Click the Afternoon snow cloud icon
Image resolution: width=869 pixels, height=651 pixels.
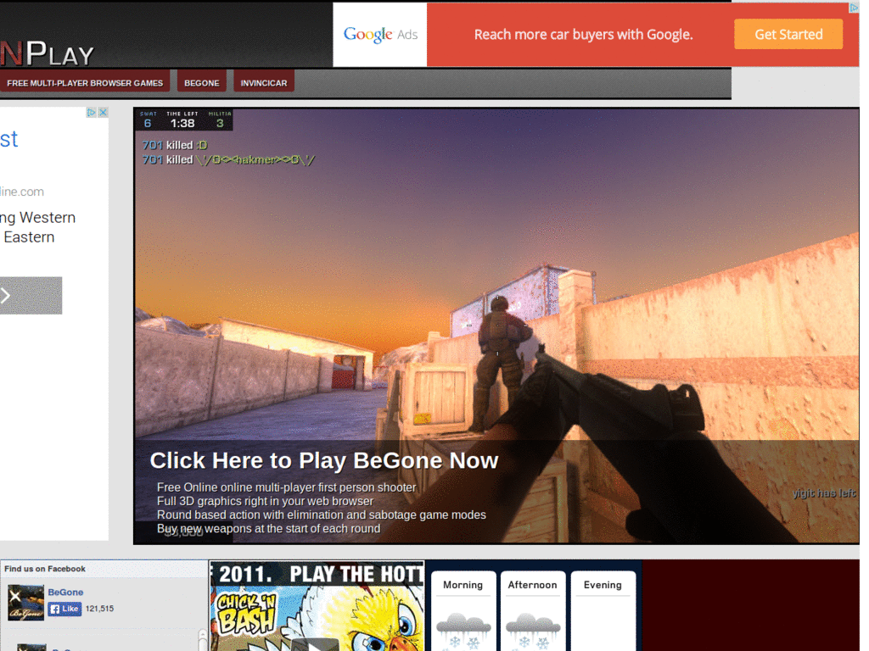coord(533,631)
